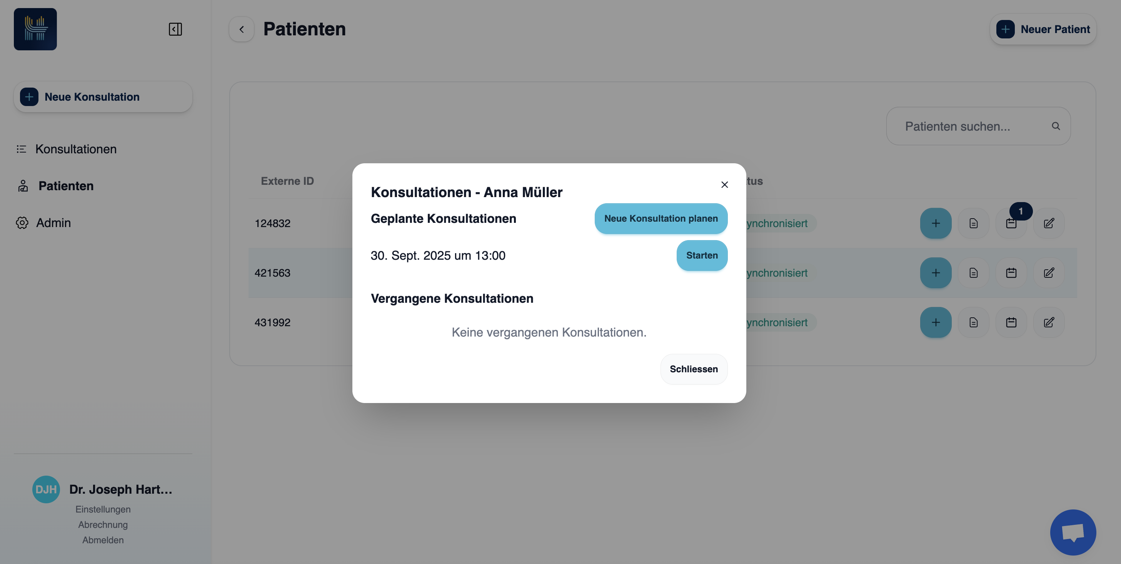Add consultation plus for patient 124832
This screenshot has height=564, width=1121.
pos(936,223)
